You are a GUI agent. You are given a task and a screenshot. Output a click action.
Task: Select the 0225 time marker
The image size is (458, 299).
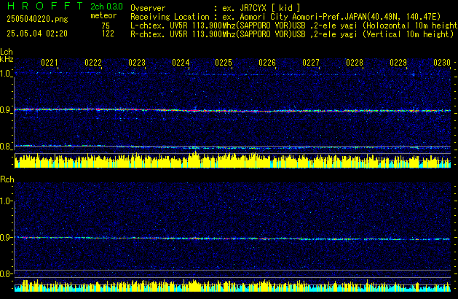coord(224,63)
